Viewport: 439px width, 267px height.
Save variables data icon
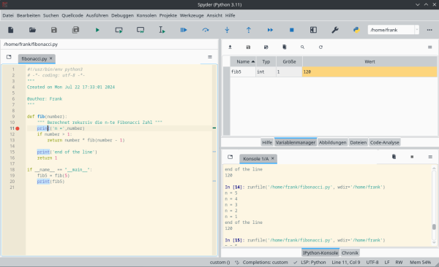[x=248, y=47]
